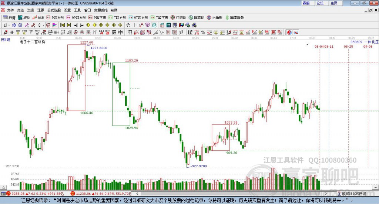This screenshot has width=379, height=204.
Task: Click the infinity loop icon
Action: [x=296, y=32]
